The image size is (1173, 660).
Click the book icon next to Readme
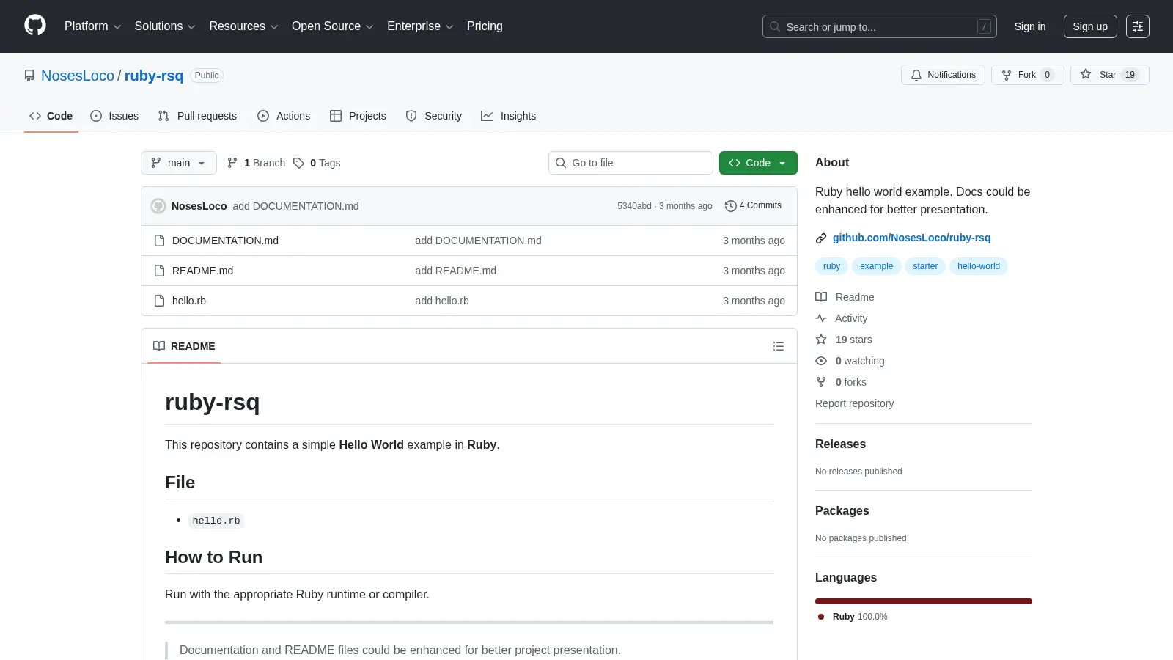(821, 297)
